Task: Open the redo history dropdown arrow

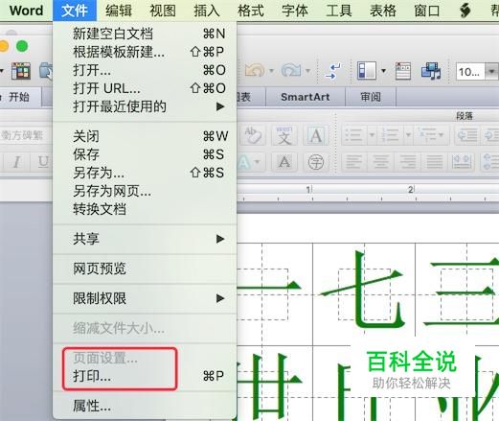Action: pos(307,70)
